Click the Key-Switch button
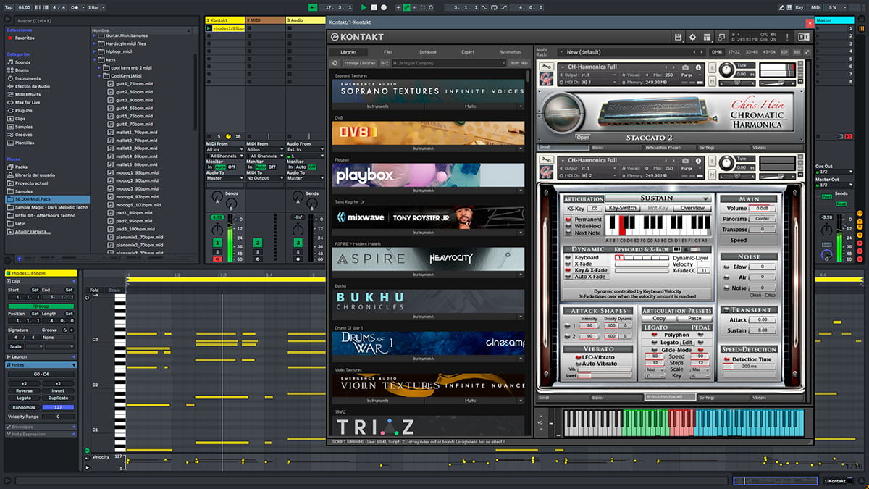869x489 pixels. pyautogui.click(x=622, y=208)
